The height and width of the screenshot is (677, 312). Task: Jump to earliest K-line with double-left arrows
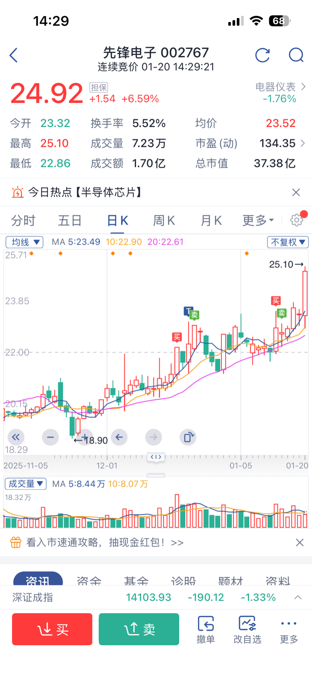coord(16,437)
